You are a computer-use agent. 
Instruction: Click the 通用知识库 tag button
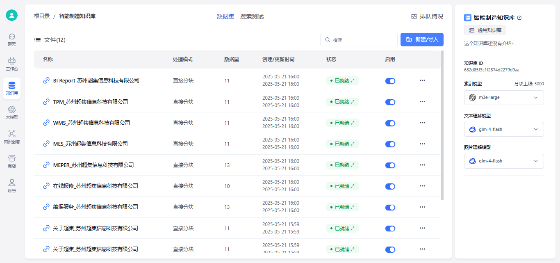(x=485, y=30)
